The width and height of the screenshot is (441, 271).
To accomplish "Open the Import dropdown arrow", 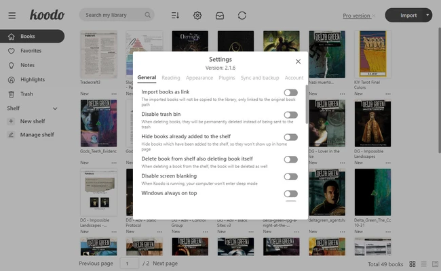I will [x=427, y=15].
